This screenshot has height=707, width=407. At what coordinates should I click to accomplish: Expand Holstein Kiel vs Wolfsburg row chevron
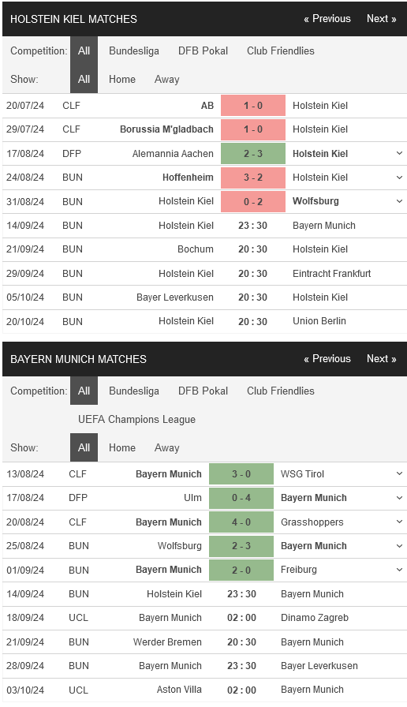(x=399, y=201)
